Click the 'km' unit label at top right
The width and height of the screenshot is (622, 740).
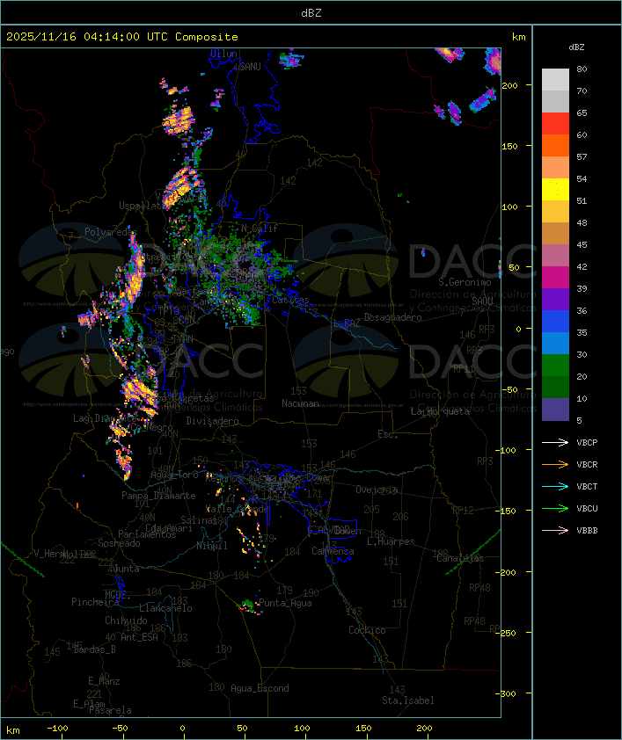point(519,37)
